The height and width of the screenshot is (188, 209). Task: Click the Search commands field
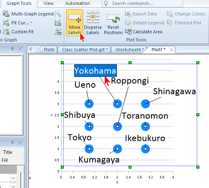click(x=143, y=3)
